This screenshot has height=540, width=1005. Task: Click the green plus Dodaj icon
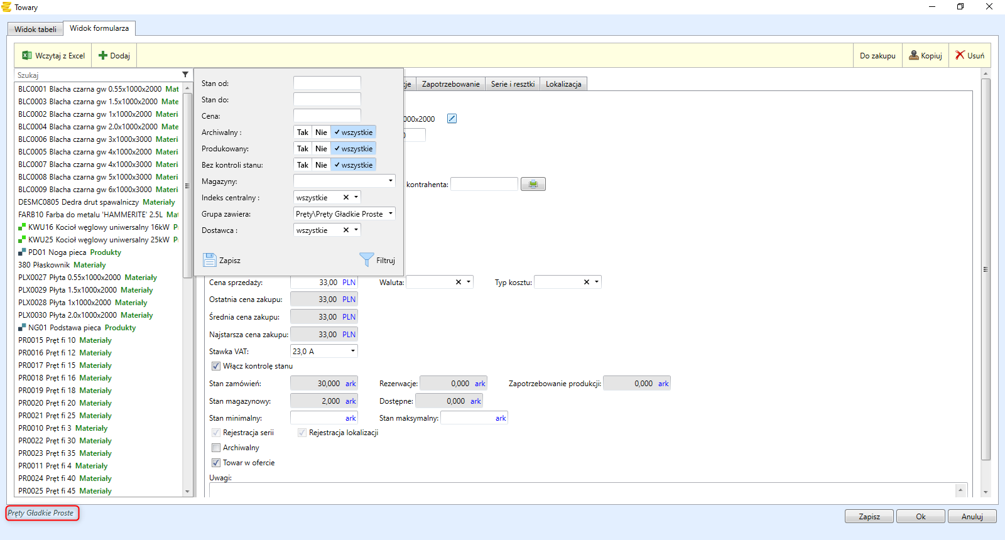pyautogui.click(x=103, y=56)
